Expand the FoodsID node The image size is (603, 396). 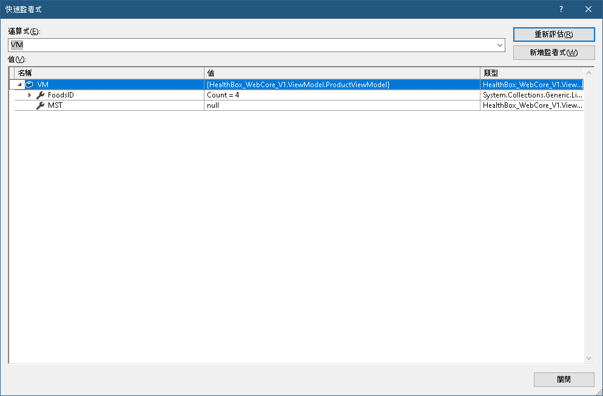[x=30, y=95]
